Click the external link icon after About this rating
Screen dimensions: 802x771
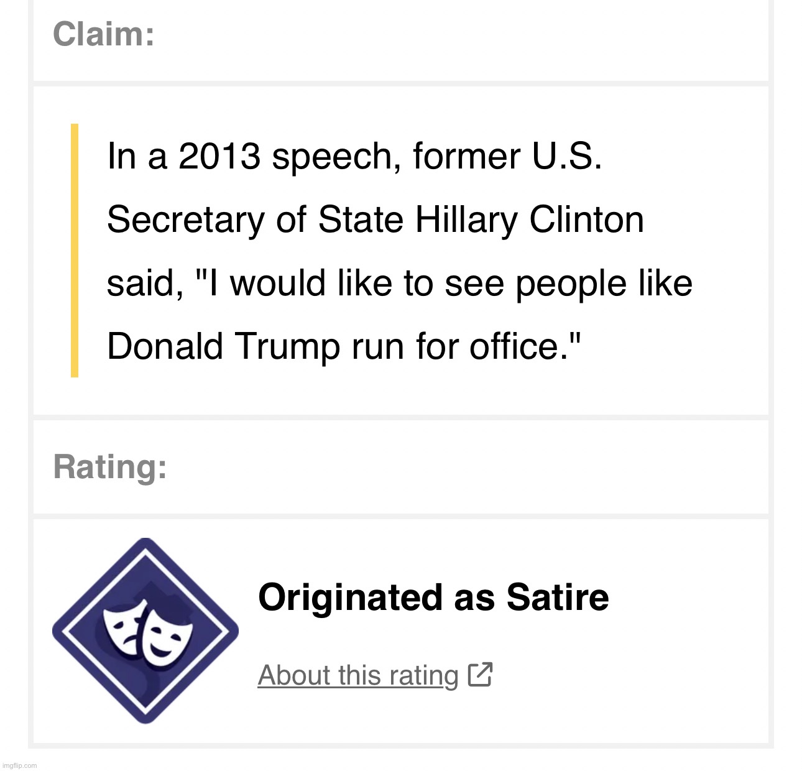tap(480, 675)
